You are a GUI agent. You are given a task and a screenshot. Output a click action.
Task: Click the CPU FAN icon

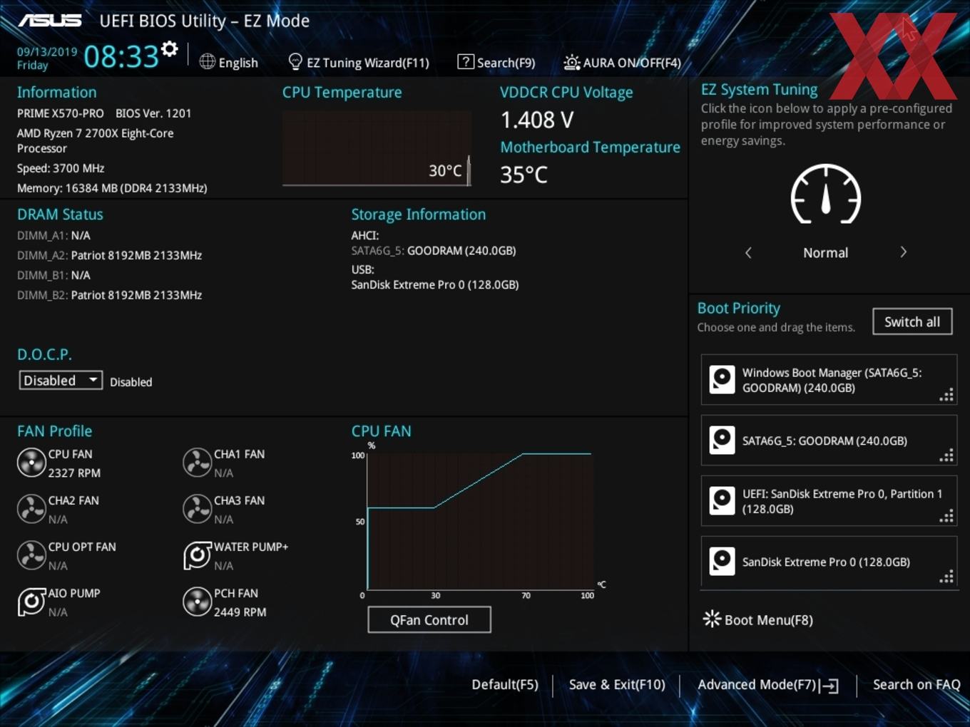(31, 463)
